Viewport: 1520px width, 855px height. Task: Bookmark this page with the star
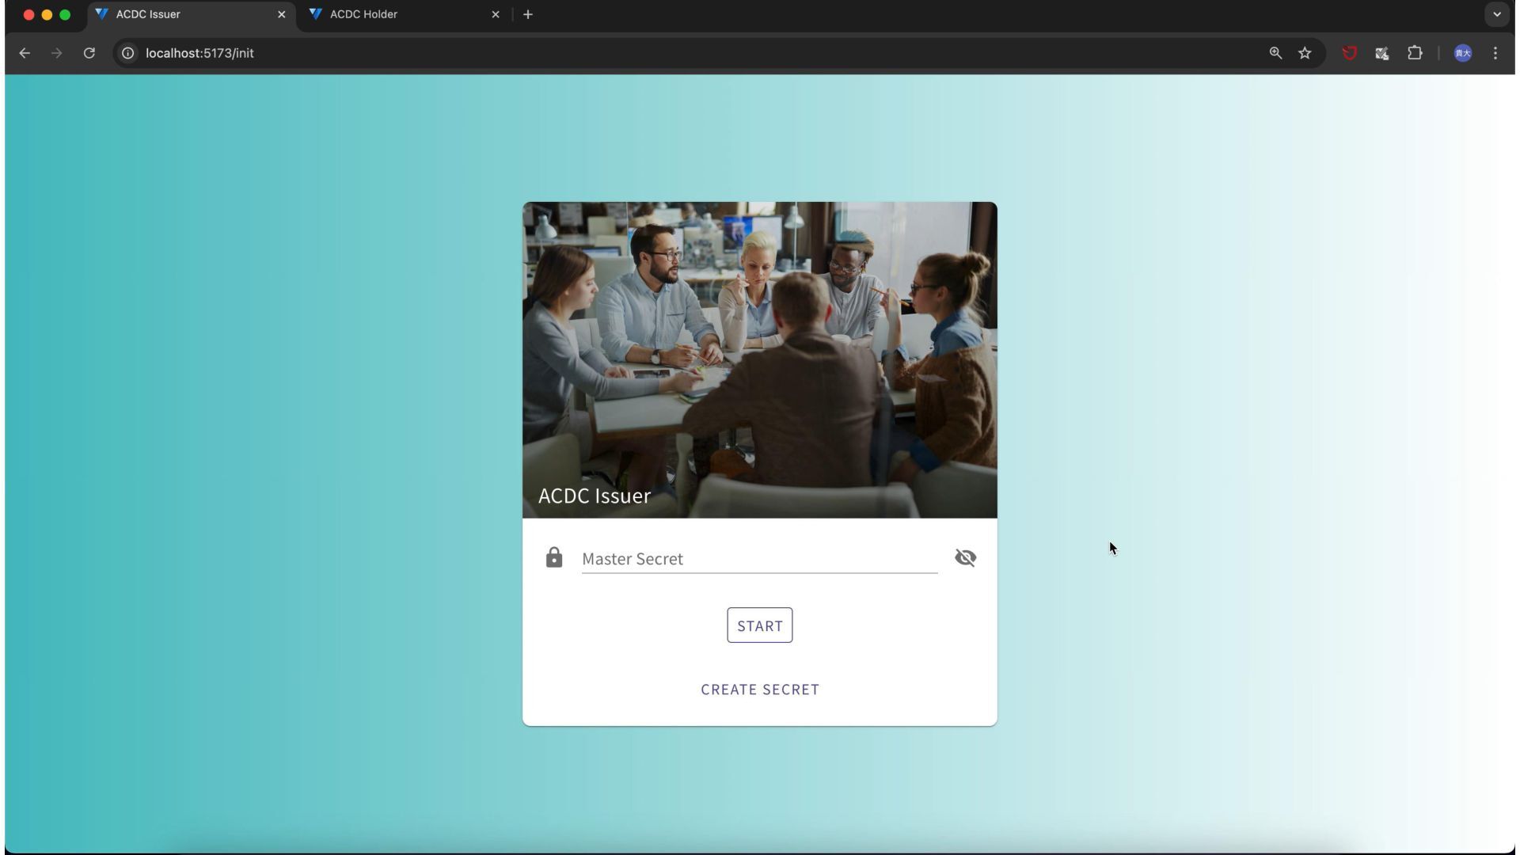coord(1305,53)
